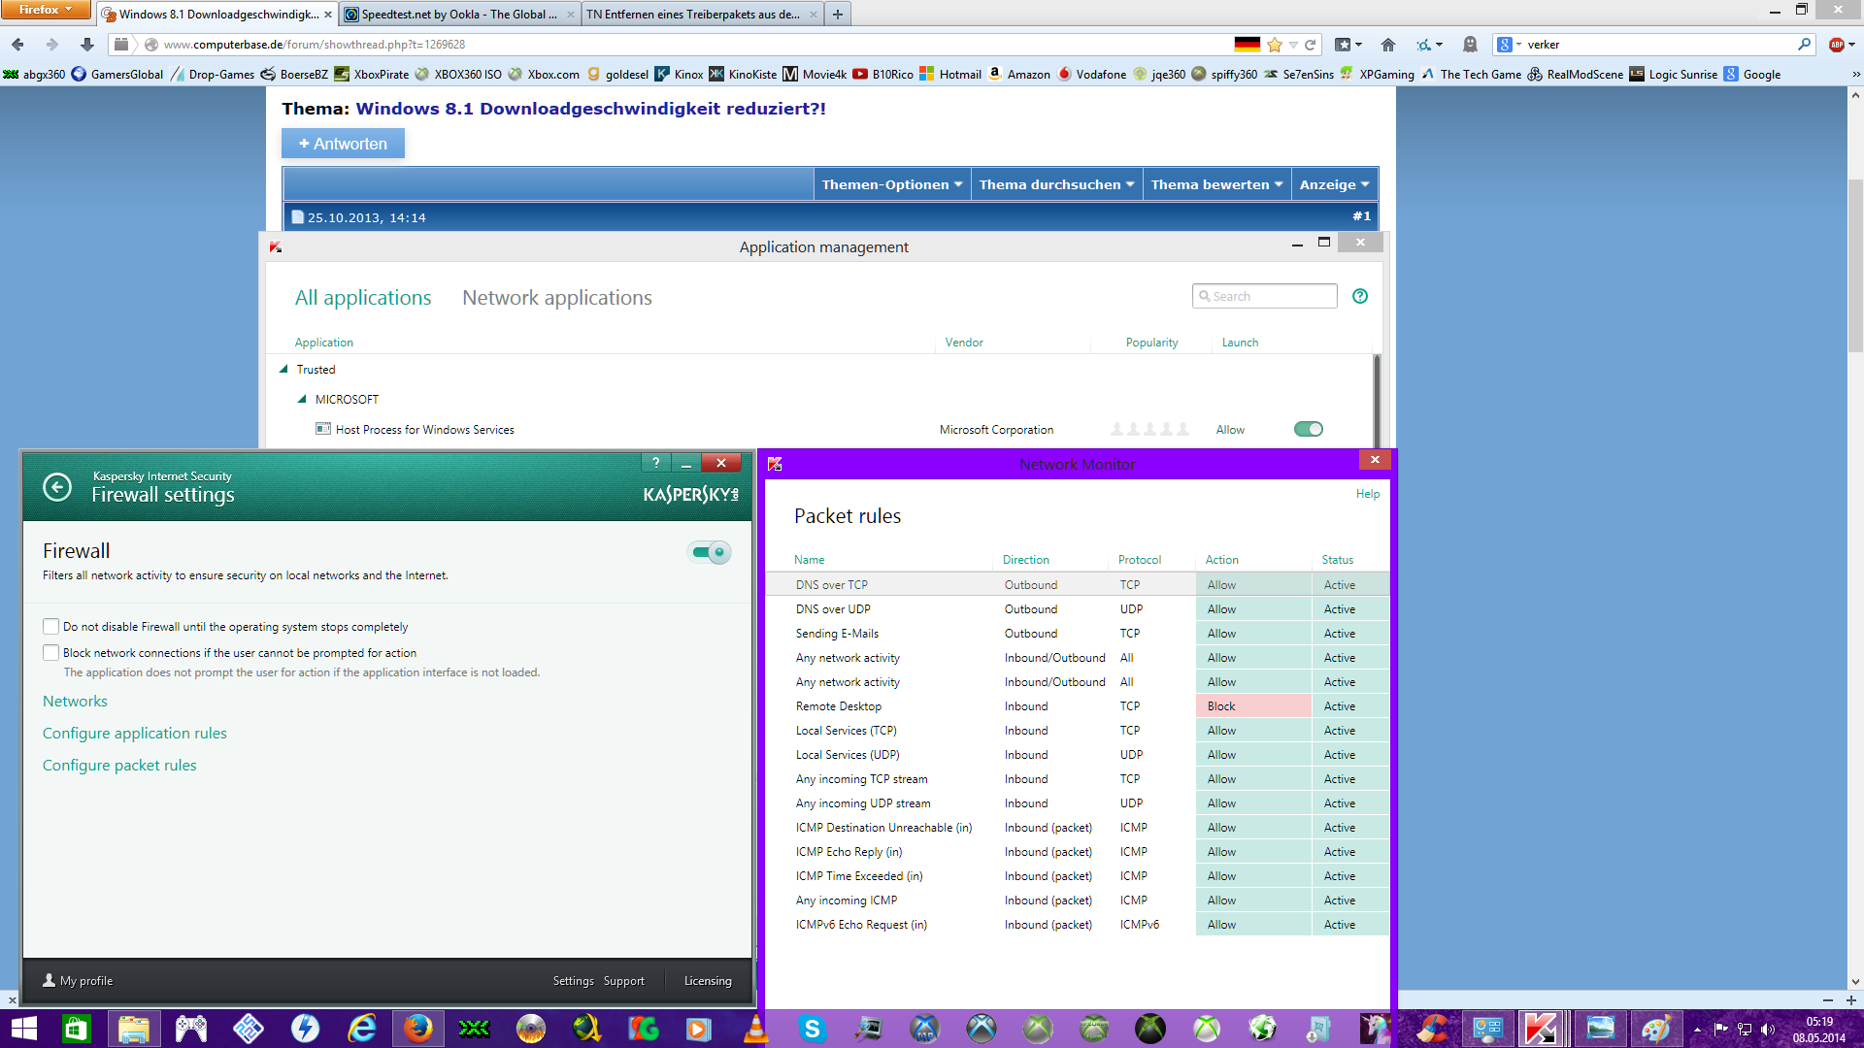Collapse the Trusted applications group
This screenshot has height=1048, width=1864.
coord(283,370)
